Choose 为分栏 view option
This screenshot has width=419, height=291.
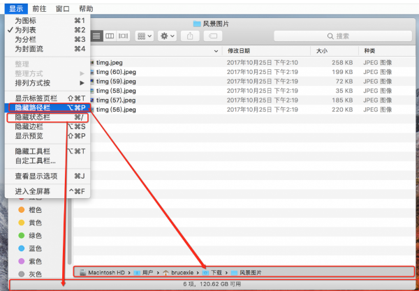pyautogui.click(x=47, y=40)
